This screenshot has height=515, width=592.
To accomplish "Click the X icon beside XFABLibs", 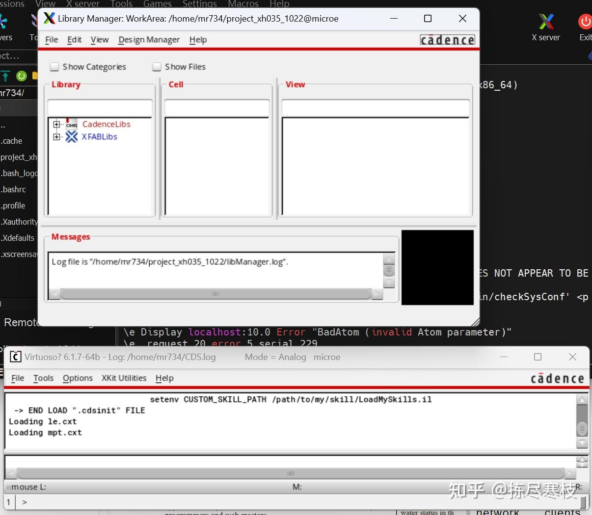I will [71, 136].
